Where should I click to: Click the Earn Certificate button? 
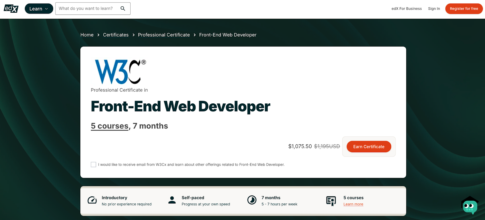(369, 147)
